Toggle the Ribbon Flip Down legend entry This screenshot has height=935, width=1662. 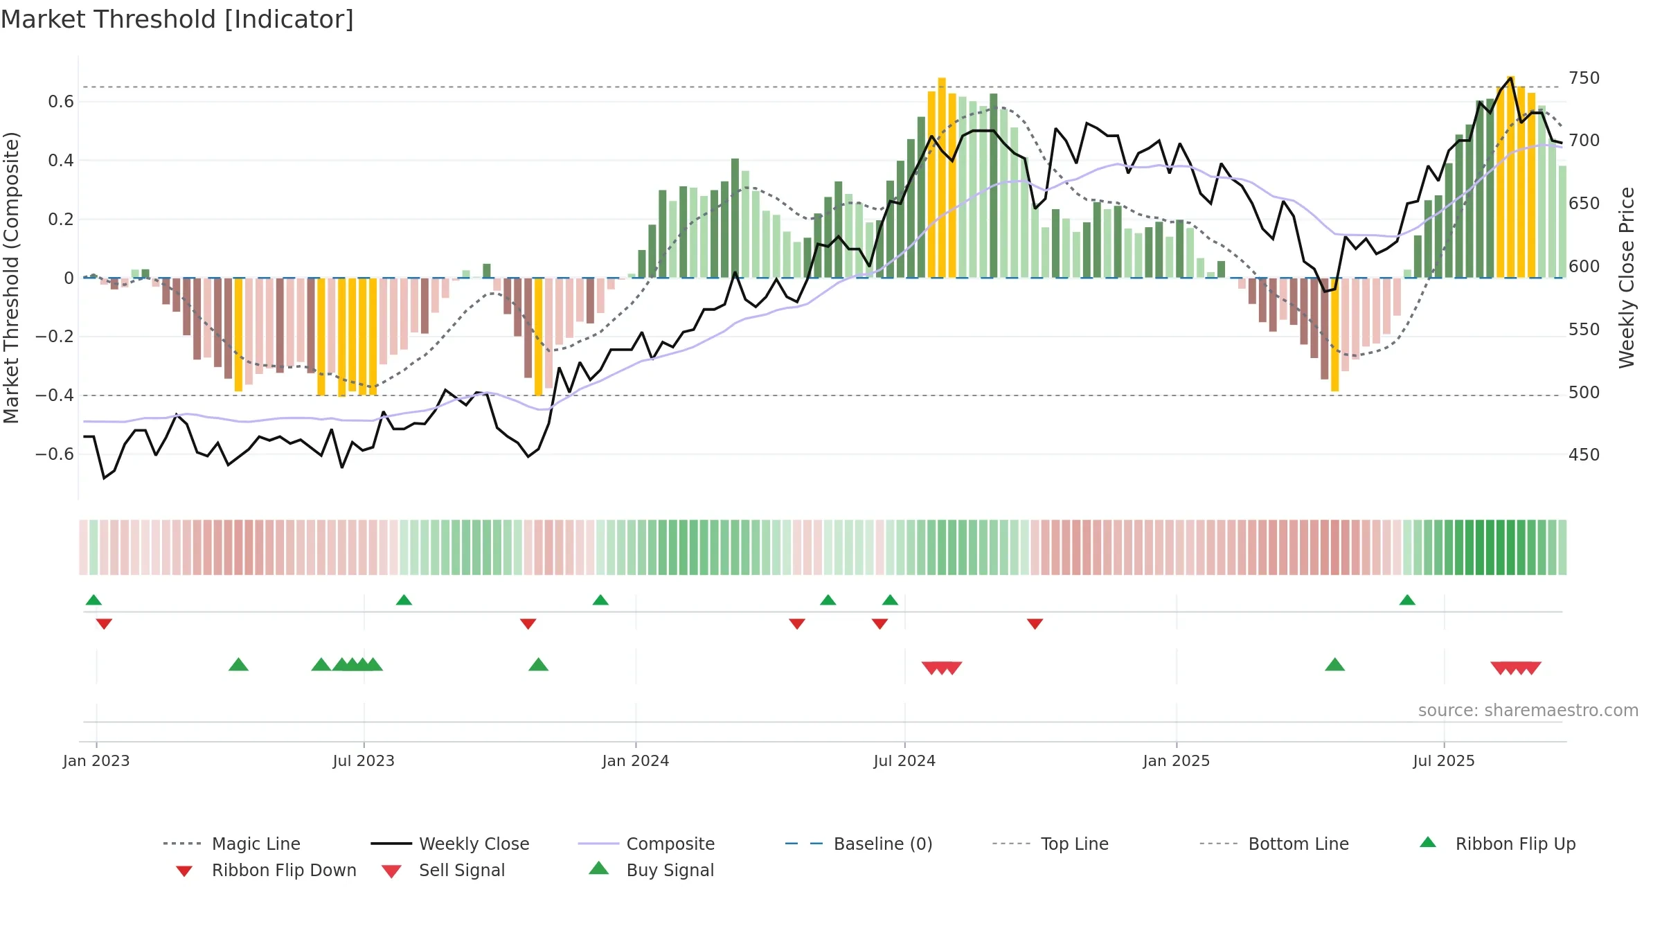tap(265, 871)
